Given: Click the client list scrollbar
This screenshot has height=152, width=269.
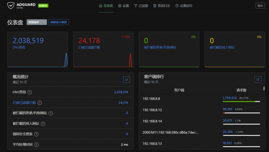Looking at the screenshot, I should 264,88.
